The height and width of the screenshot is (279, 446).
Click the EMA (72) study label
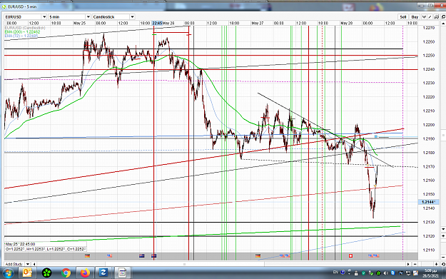click(x=21, y=36)
